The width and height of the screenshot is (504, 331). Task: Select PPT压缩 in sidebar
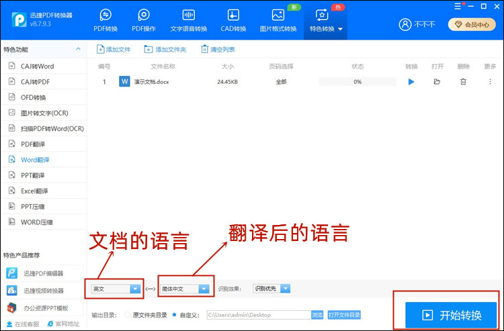(44, 206)
